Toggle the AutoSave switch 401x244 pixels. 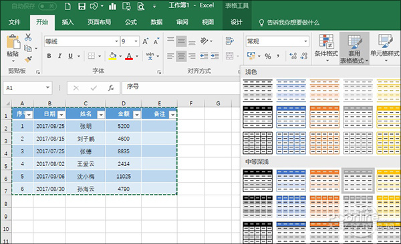click(47, 6)
